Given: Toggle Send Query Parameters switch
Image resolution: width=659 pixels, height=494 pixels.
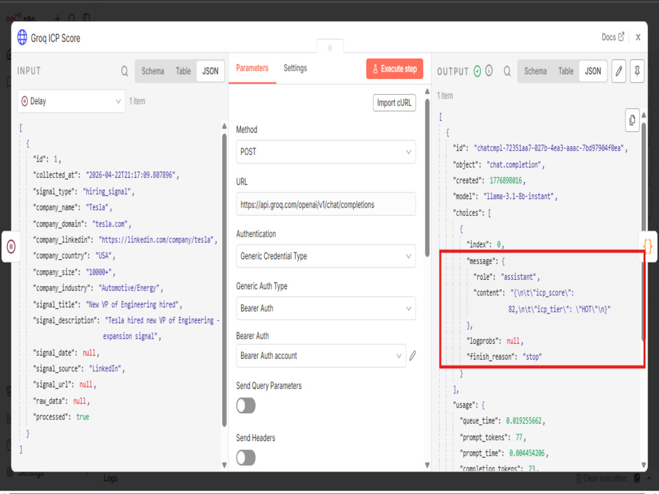Looking at the screenshot, I should pyautogui.click(x=246, y=406).
